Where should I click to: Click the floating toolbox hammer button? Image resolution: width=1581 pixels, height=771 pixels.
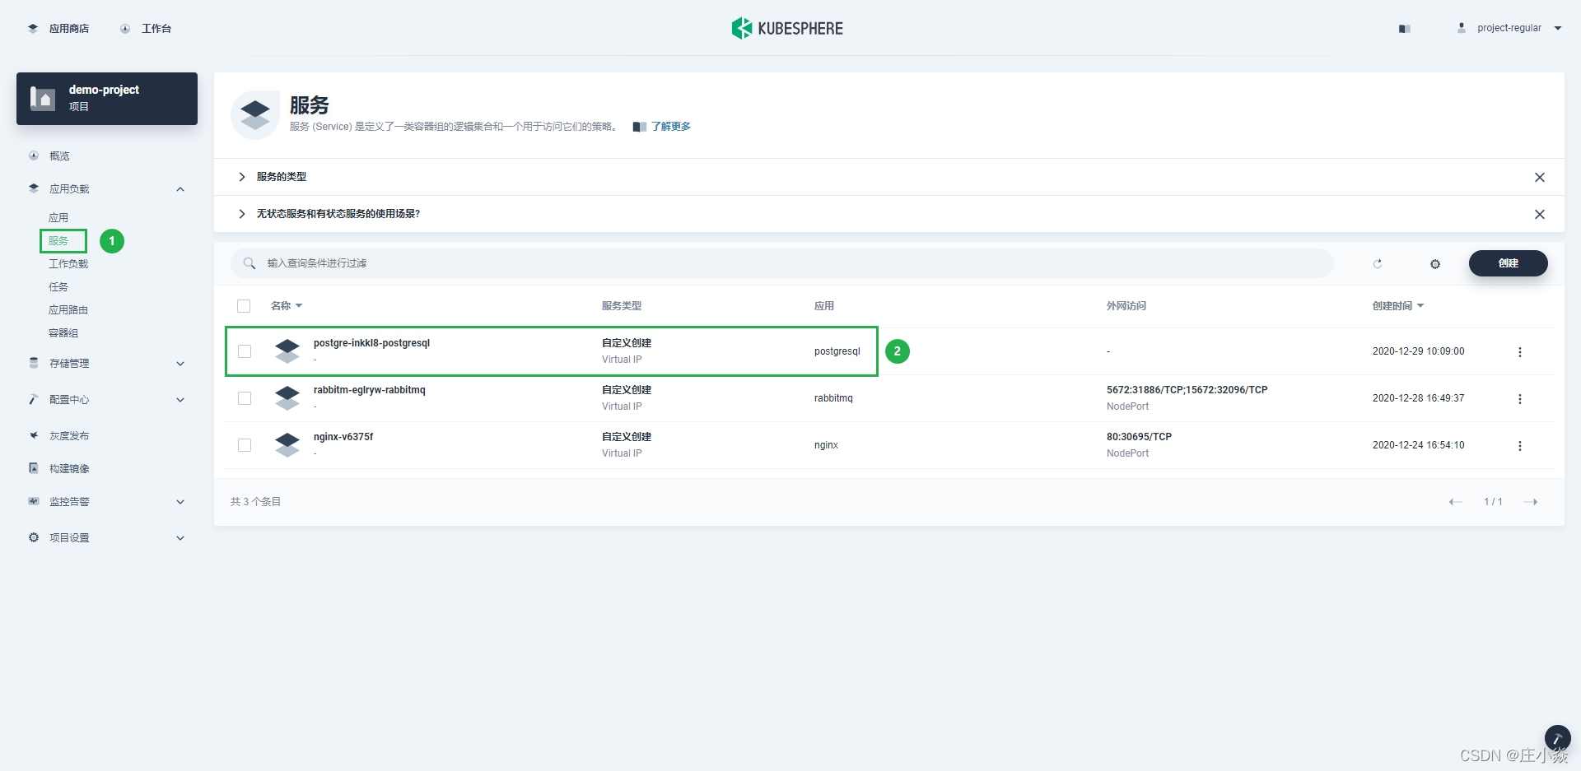click(x=1557, y=738)
